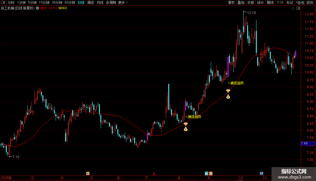The height and width of the screenshot is (181, 316).
Task: Expand the 更多 period options
Action: click(x=123, y=3)
